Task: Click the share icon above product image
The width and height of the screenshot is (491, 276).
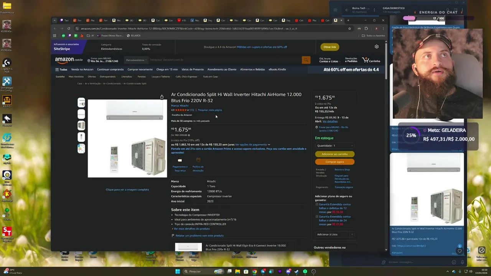Action: click(x=162, y=97)
